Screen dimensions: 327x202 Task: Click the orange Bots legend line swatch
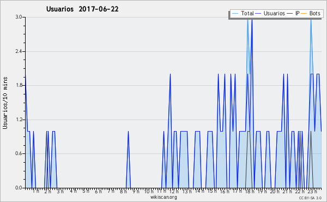point(304,14)
